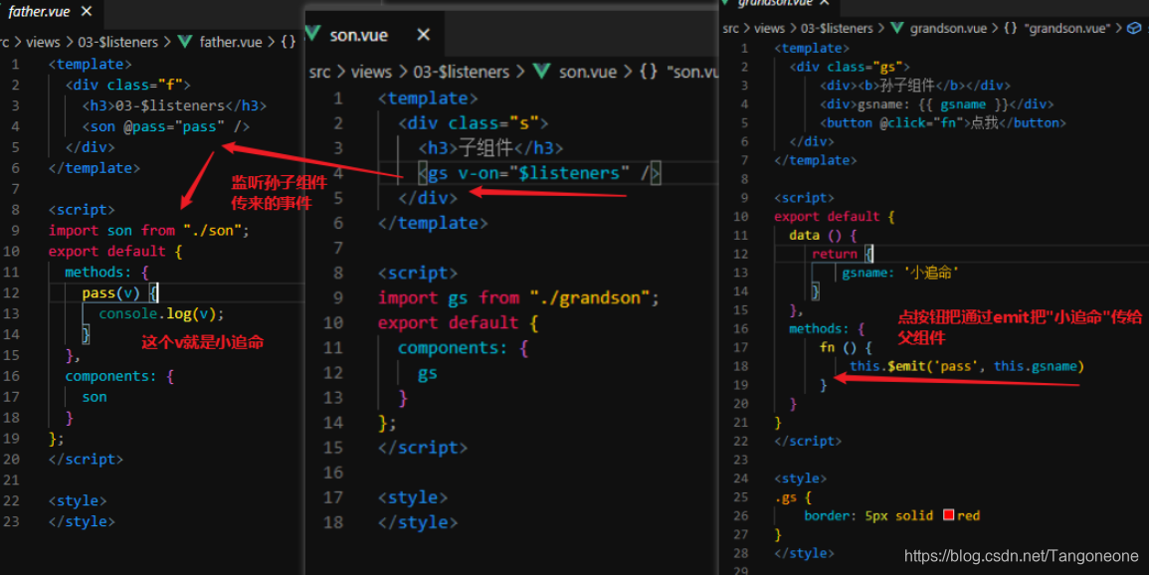This screenshot has width=1149, height=575.
Task: Open '03-$listeners' breadcrumb in grandson.vue pane
Action: 837,29
